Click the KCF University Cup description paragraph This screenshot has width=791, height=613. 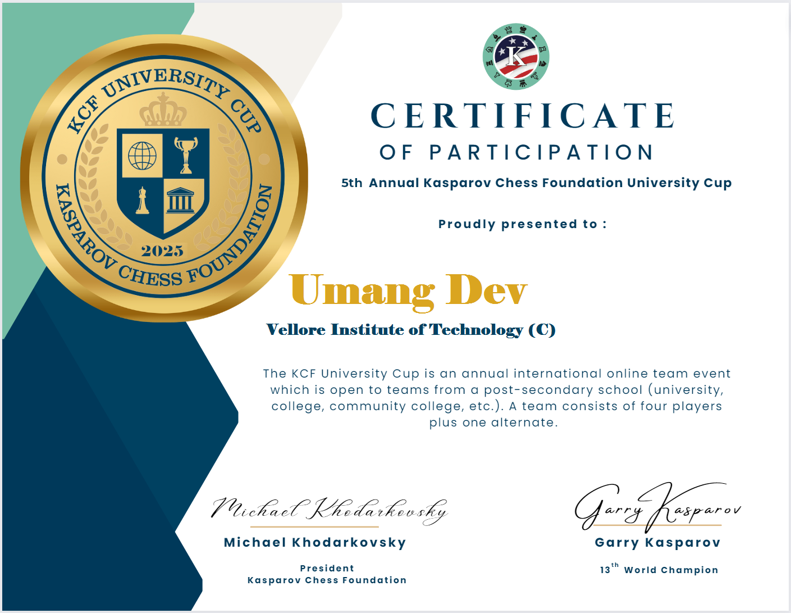coord(496,398)
